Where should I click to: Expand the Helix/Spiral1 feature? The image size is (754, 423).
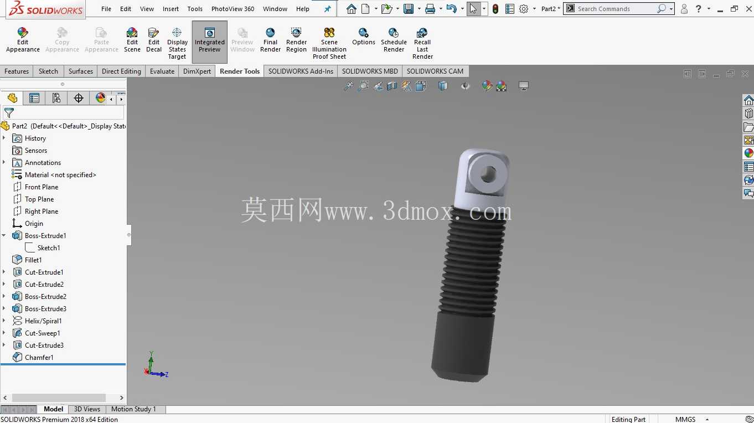click(4, 321)
